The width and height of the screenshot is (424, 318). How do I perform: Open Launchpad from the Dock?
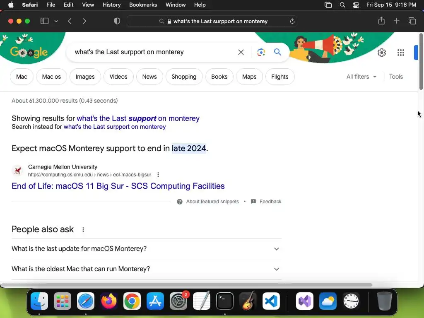(63, 301)
